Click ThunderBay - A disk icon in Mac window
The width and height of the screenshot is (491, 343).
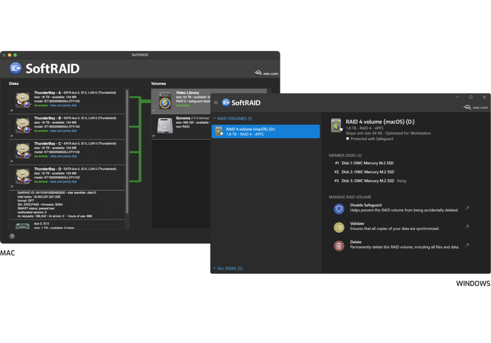23,99
